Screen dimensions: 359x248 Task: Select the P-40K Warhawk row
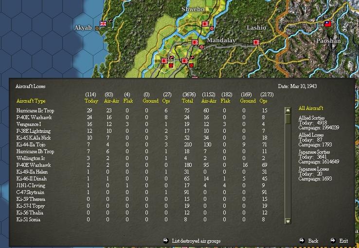coord(142,117)
